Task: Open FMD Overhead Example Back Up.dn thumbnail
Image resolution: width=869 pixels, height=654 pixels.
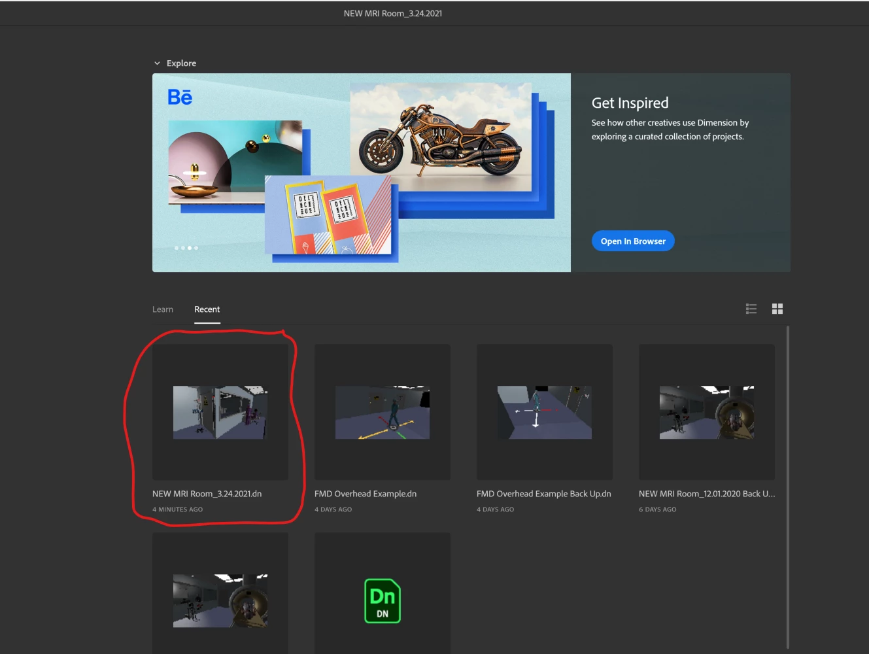Action: click(x=545, y=412)
